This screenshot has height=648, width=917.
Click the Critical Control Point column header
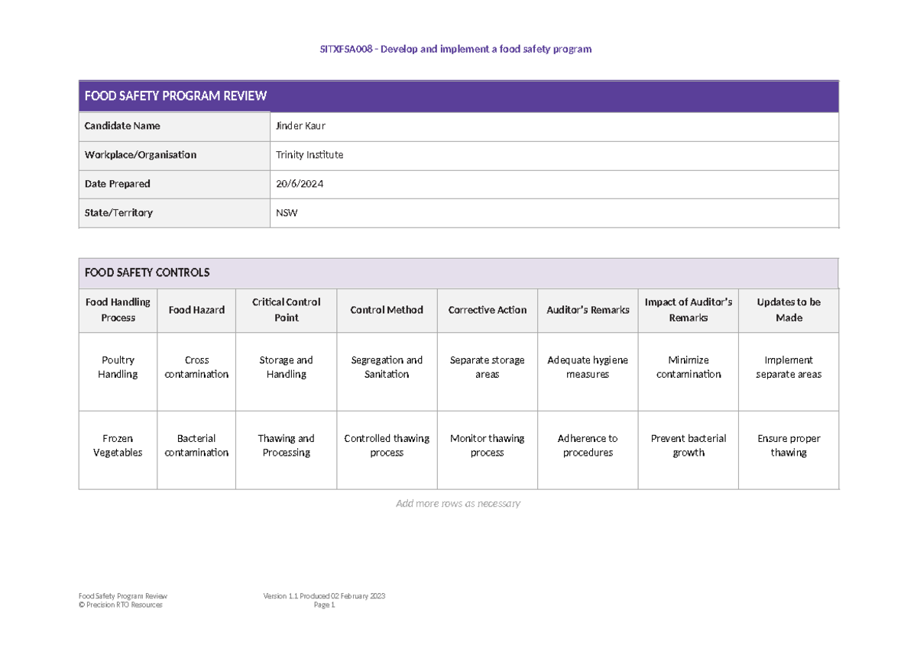pos(286,310)
